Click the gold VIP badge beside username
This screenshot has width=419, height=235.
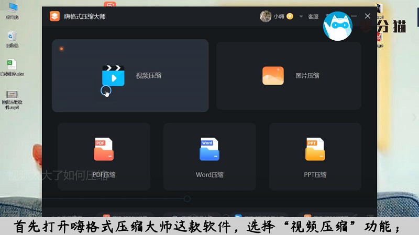[290, 16]
